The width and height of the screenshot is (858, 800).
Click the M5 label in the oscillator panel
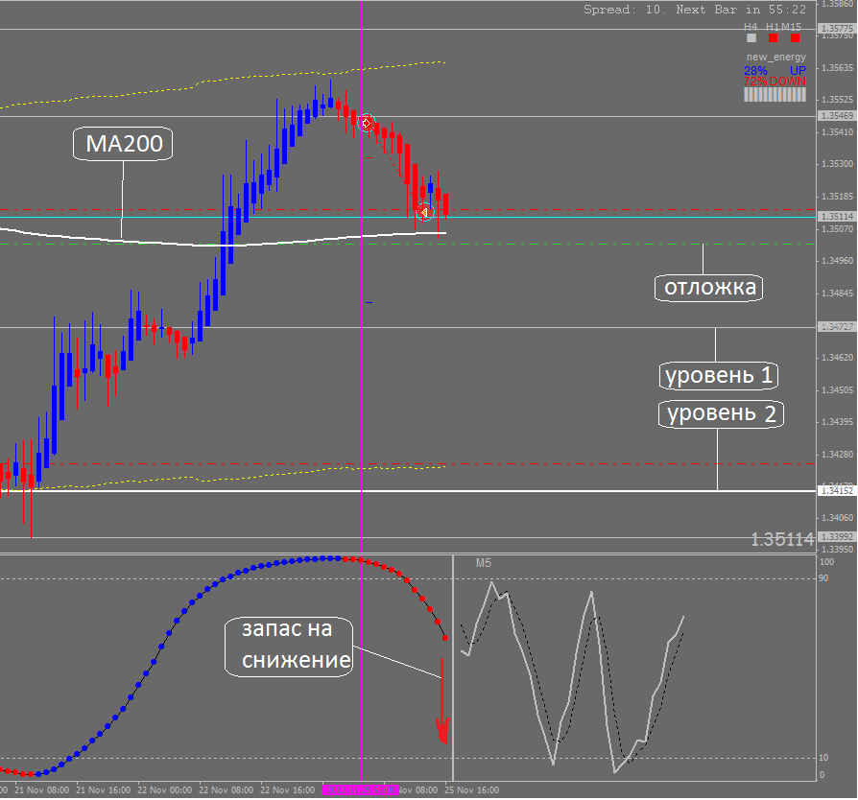pyautogui.click(x=483, y=563)
